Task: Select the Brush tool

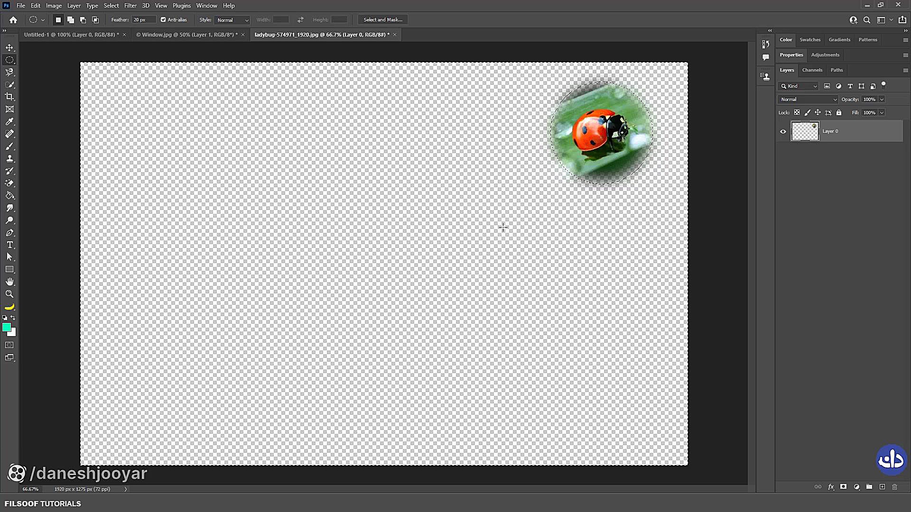Action: coord(9,146)
